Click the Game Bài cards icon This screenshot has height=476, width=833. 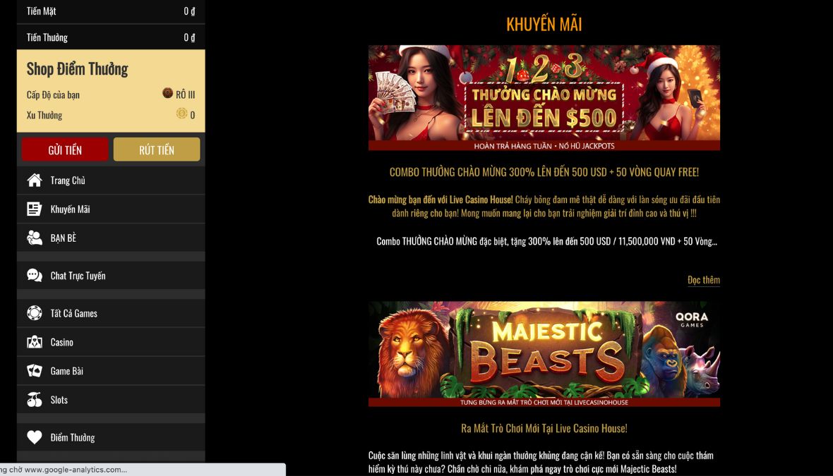[x=34, y=370]
